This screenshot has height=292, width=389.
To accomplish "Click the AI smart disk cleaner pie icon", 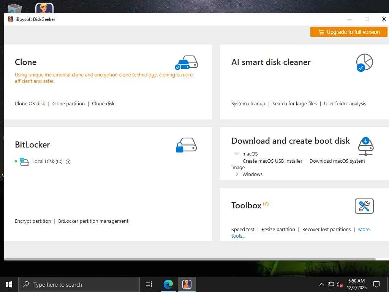I will click(364, 63).
